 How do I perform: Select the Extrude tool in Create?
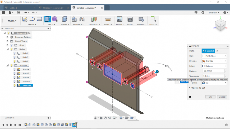click(48, 19)
